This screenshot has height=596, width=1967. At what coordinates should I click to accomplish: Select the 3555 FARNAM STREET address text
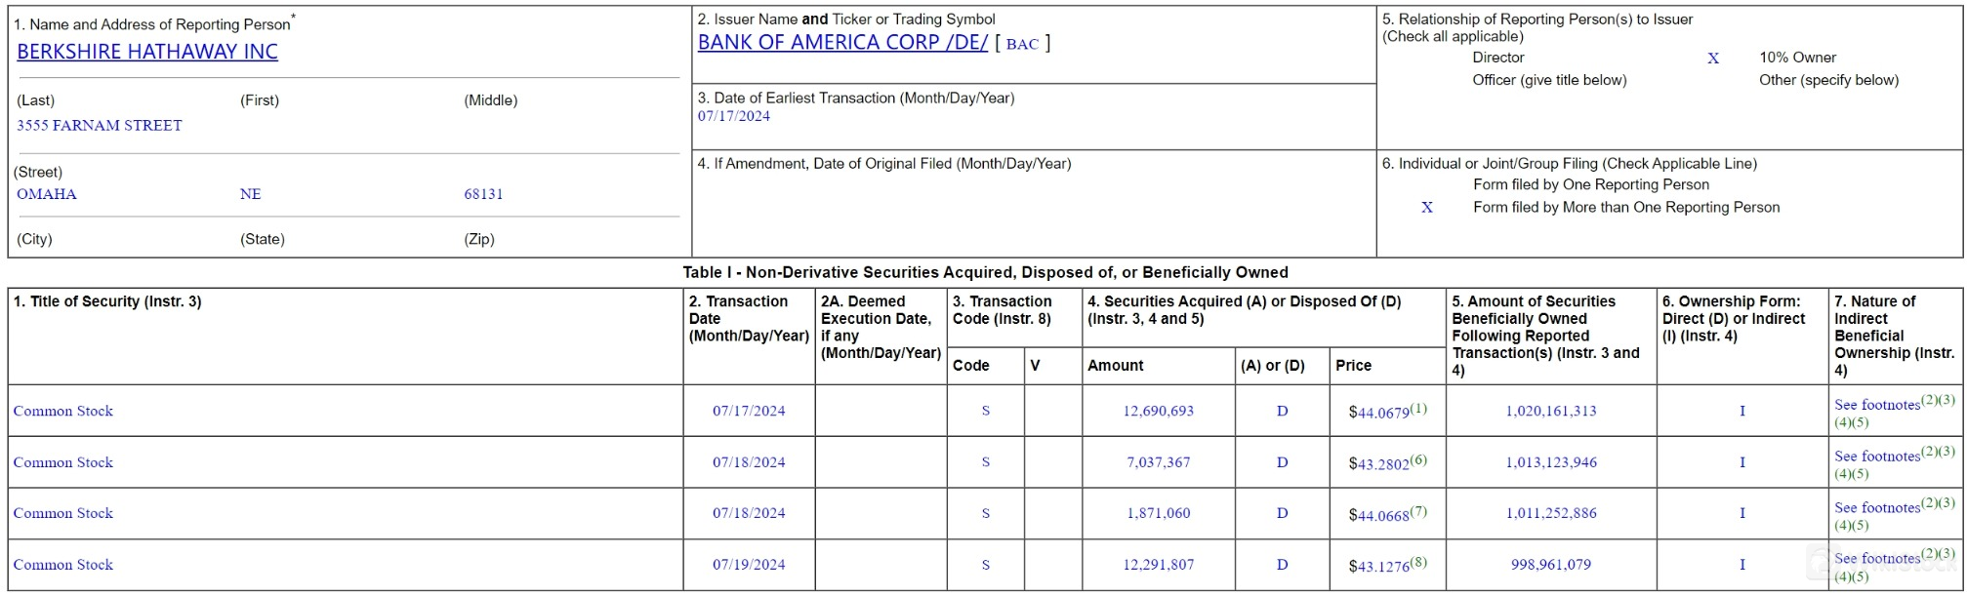(x=100, y=126)
